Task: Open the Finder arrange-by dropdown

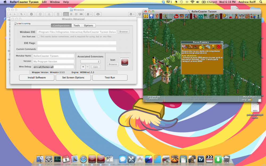Action: pos(89,14)
